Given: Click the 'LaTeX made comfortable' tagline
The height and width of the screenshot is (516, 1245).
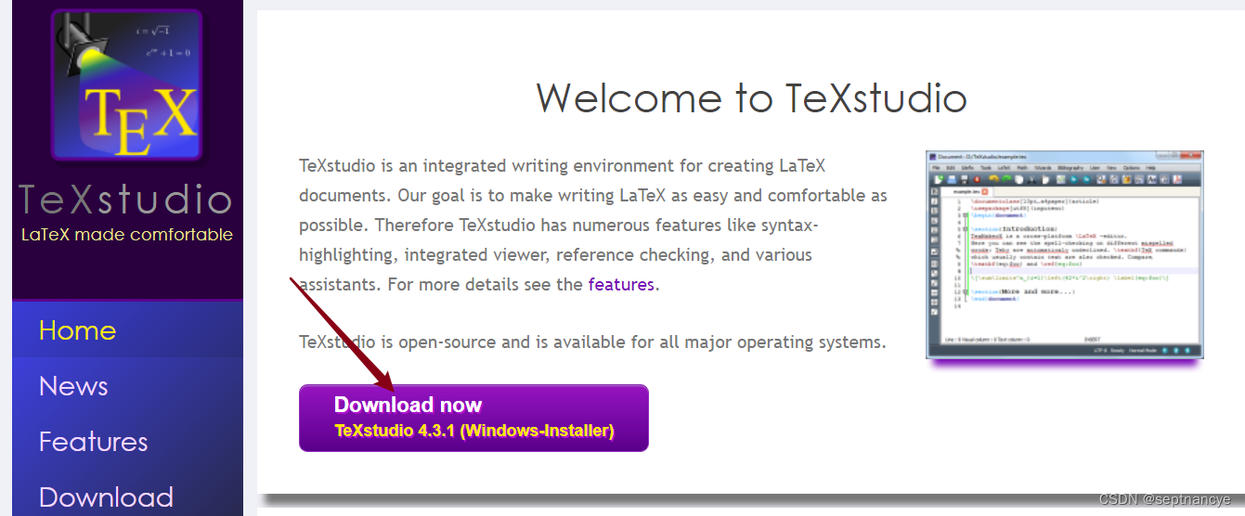Looking at the screenshot, I should (127, 234).
